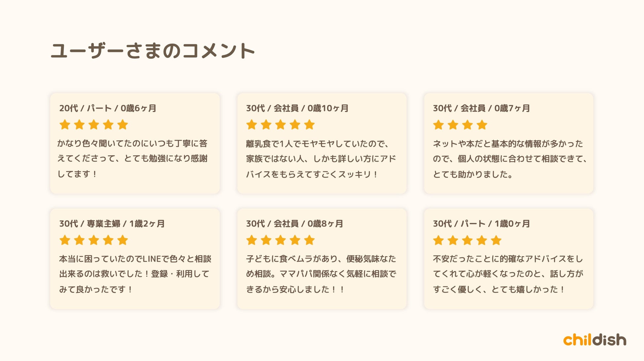The width and height of the screenshot is (644, 361).
Task: Select the 30代 / 会社員 / 0歳10ヶ月 label
Action: pos(297,108)
